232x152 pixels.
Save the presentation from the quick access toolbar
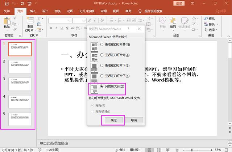tap(7, 3)
